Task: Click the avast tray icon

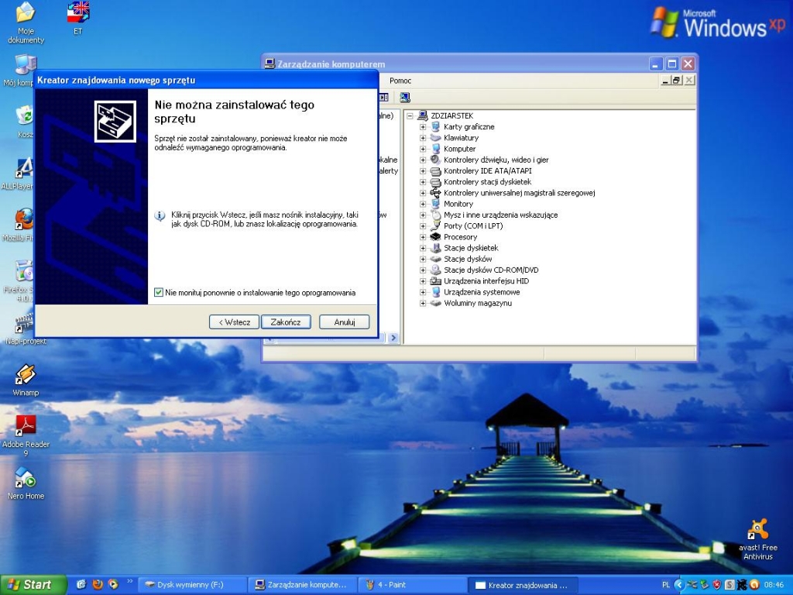Action: tap(754, 584)
